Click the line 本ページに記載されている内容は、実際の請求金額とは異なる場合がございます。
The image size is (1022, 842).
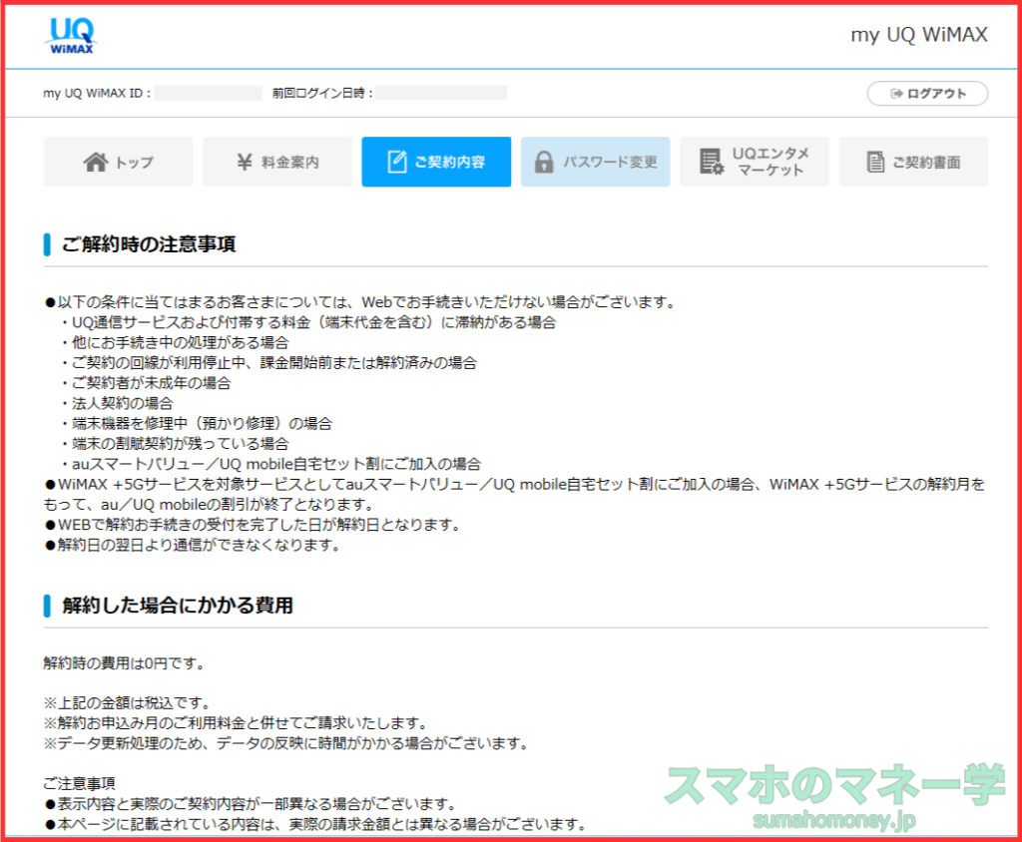[x=315, y=824]
